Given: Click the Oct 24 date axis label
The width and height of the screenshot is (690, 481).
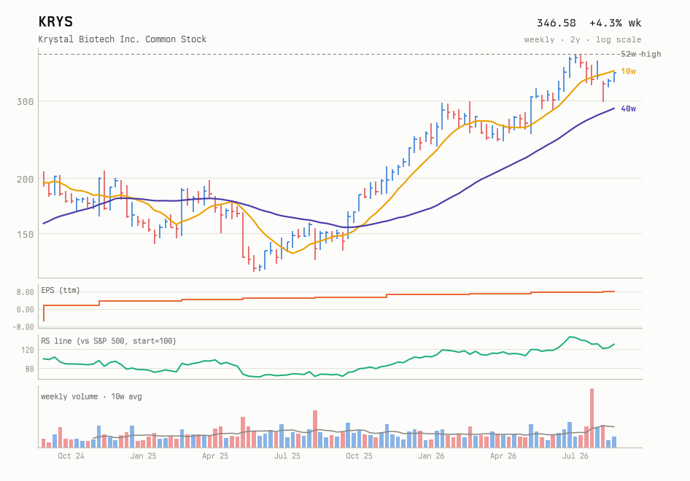Looking at the screenshot, I should pos(71,456).
